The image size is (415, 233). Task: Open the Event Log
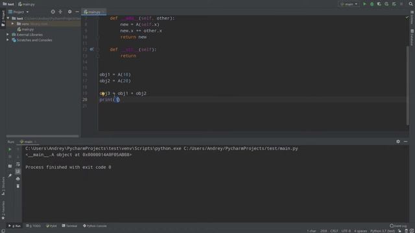398,226
